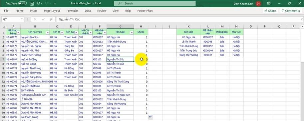The image size is (304, 121).
Task: Switch to the Insert tab
Action: click(34, 11)
